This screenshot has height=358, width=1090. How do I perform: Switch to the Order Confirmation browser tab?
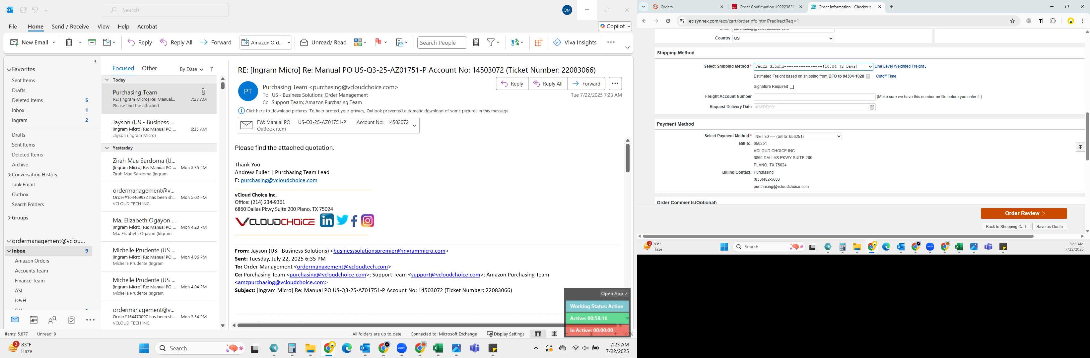[x=767, y=7]
